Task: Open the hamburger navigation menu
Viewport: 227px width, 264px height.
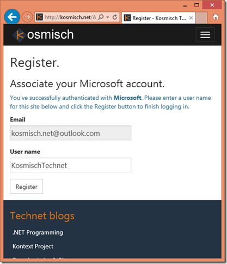Action: (x=205, y=35)
